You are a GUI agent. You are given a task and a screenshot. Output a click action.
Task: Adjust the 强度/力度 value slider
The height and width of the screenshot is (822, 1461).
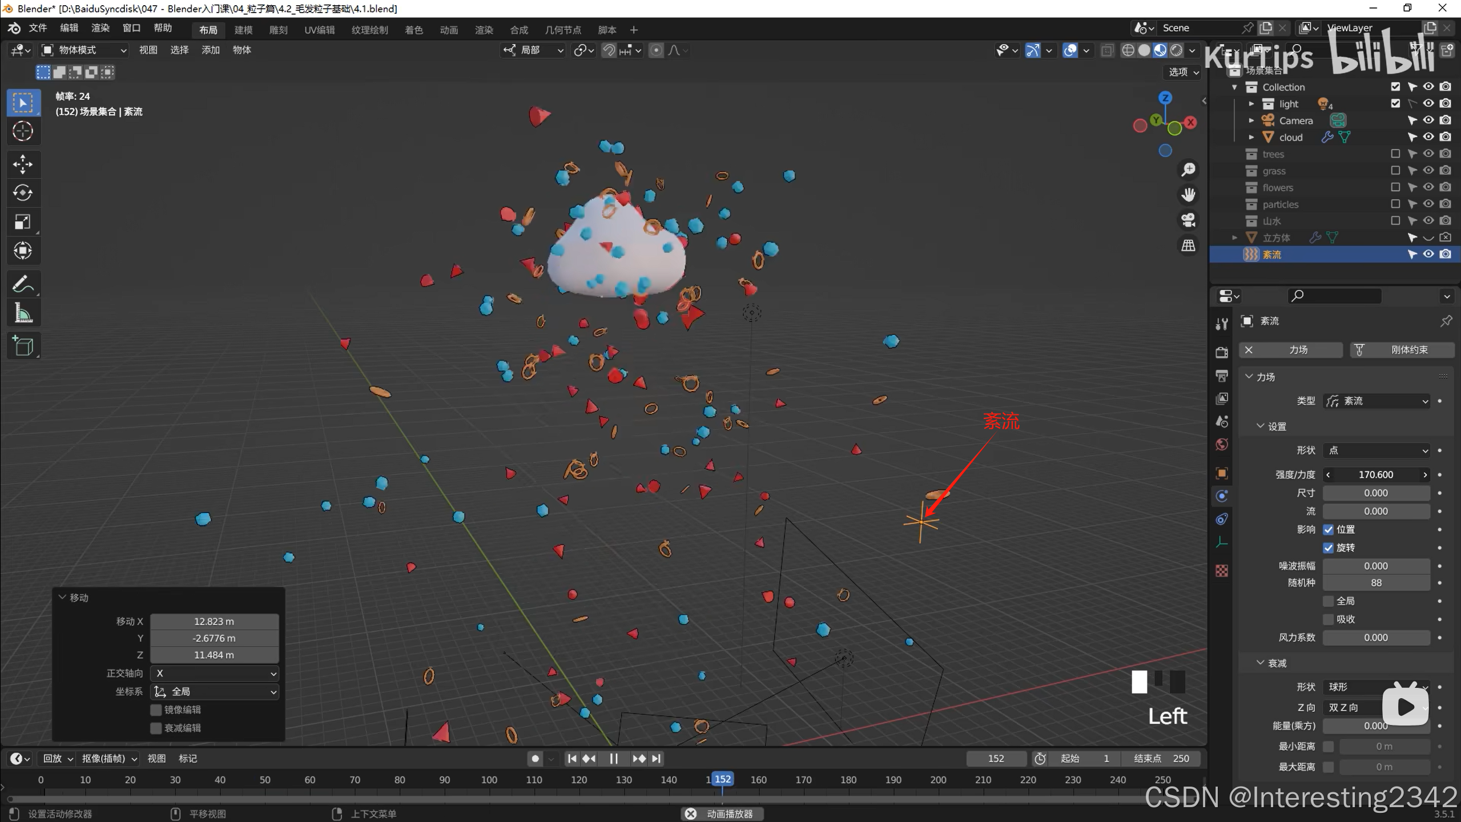pyautogui.click(x=1376, y=475)
